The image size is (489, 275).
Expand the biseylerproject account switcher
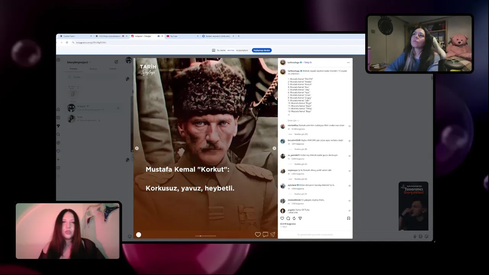79,62
